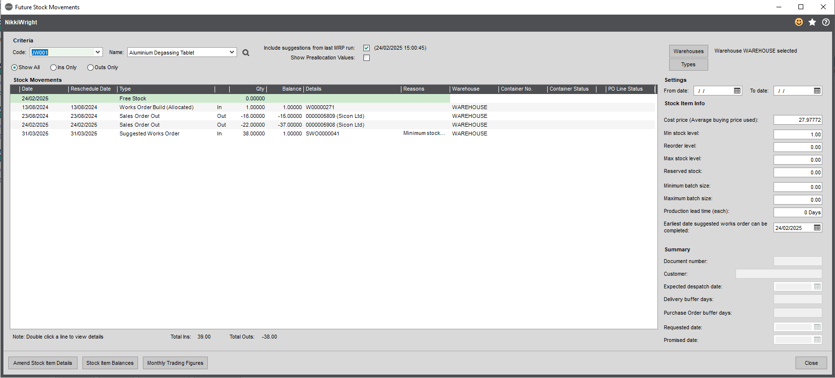Select the Outs Only radio button
Image resolution: width=835 pixels, height=378 pixels.
click(90, 68)
